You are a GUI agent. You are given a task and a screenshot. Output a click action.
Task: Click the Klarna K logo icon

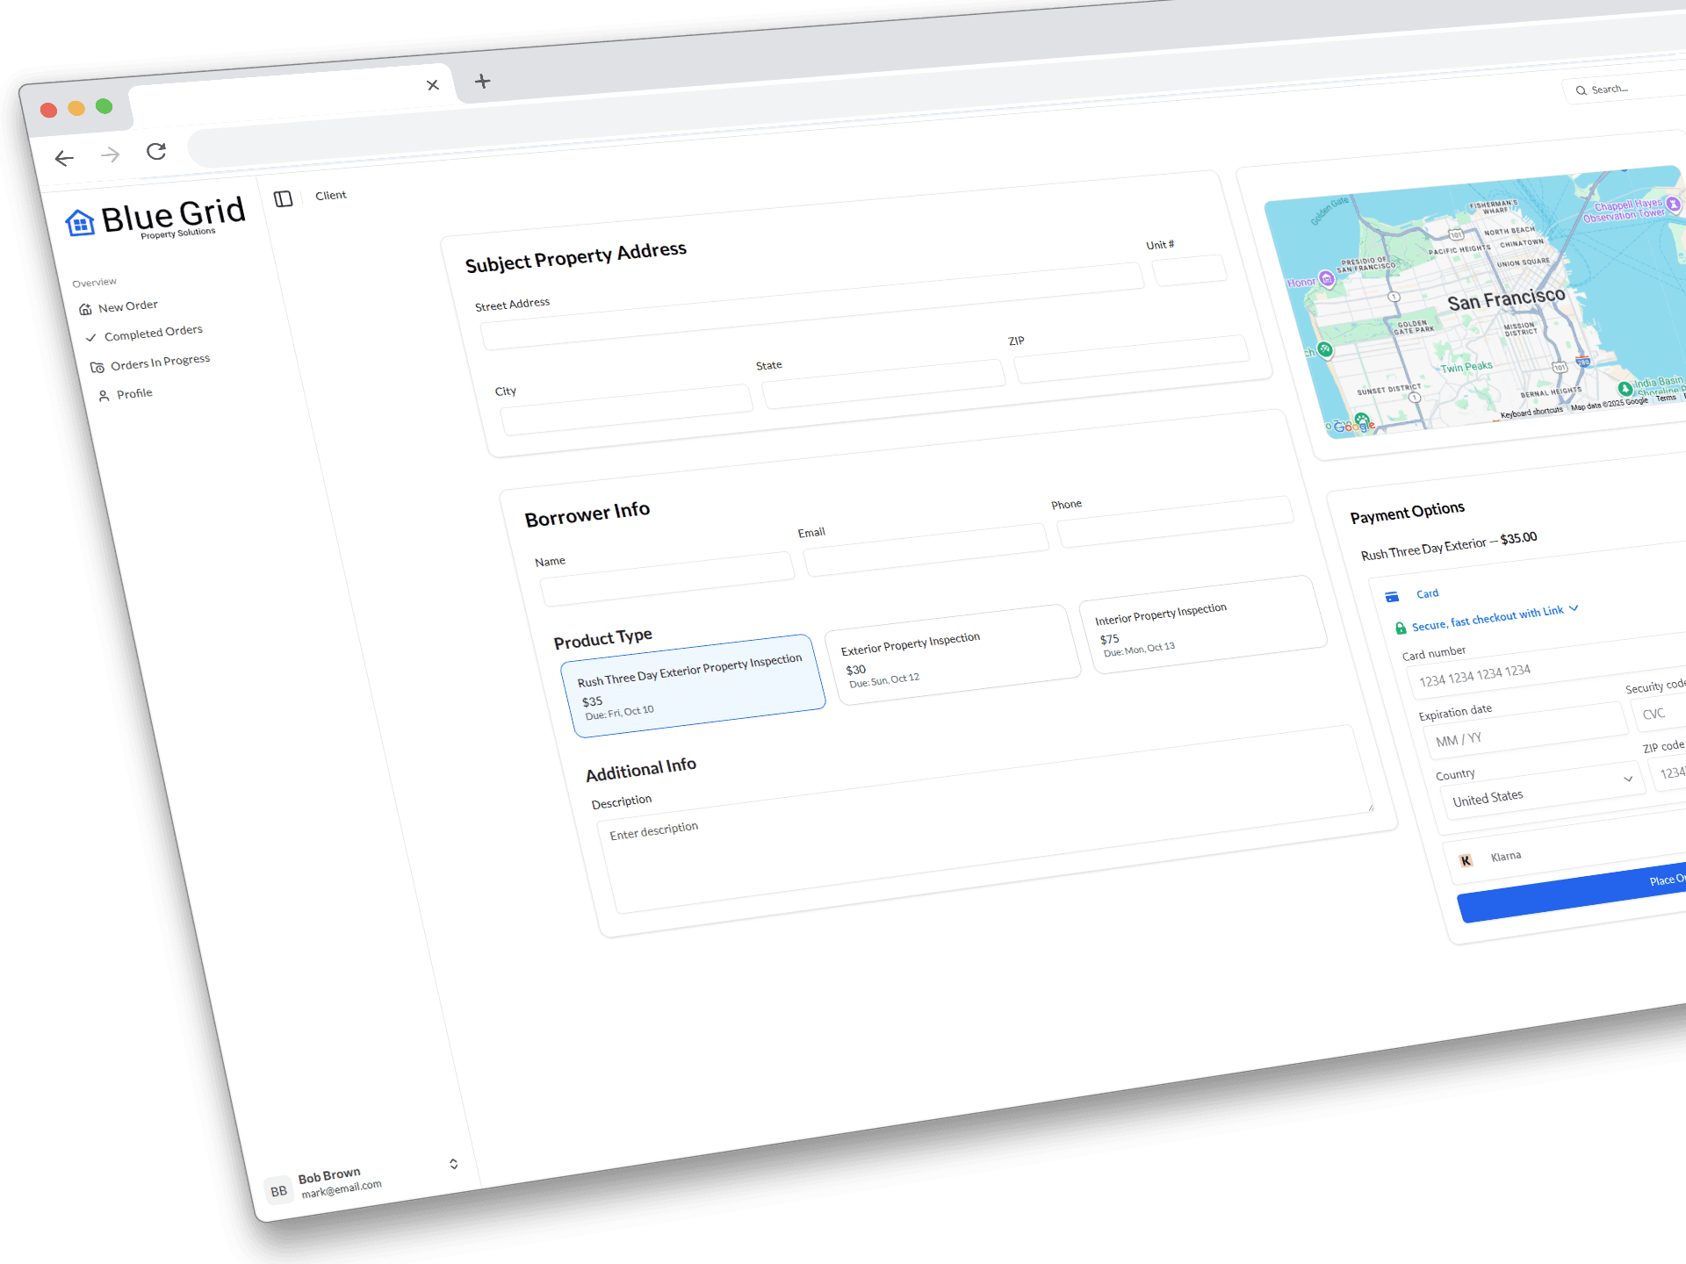(1466, 860)
